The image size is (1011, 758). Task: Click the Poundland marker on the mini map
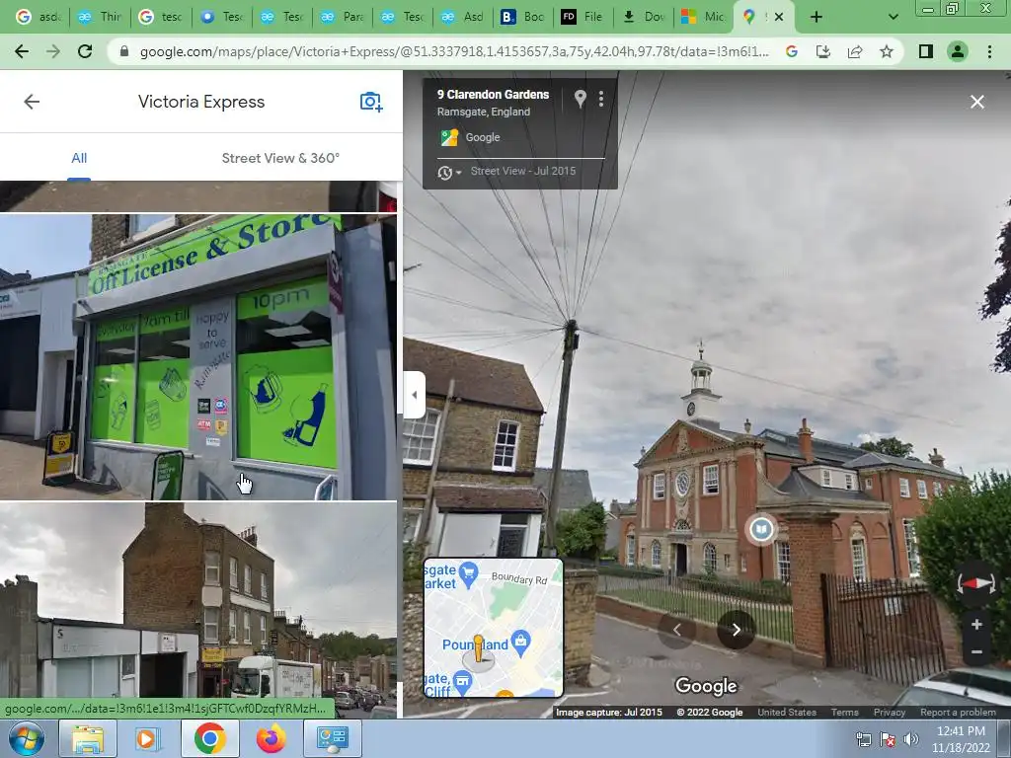pyautogui.click(x=520, y=642)
